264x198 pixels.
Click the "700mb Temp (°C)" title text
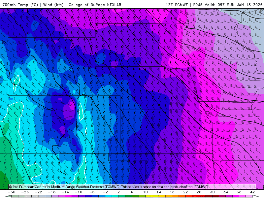(x=20, y=5)
